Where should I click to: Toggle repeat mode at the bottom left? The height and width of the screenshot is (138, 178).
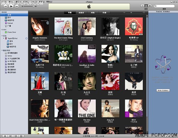coord(16,136)
